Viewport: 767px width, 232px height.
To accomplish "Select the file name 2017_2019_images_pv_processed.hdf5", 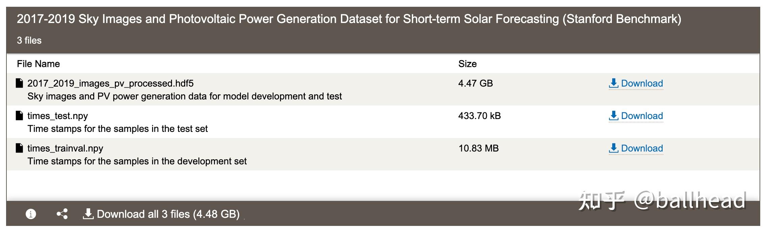I will pos(113,83).
